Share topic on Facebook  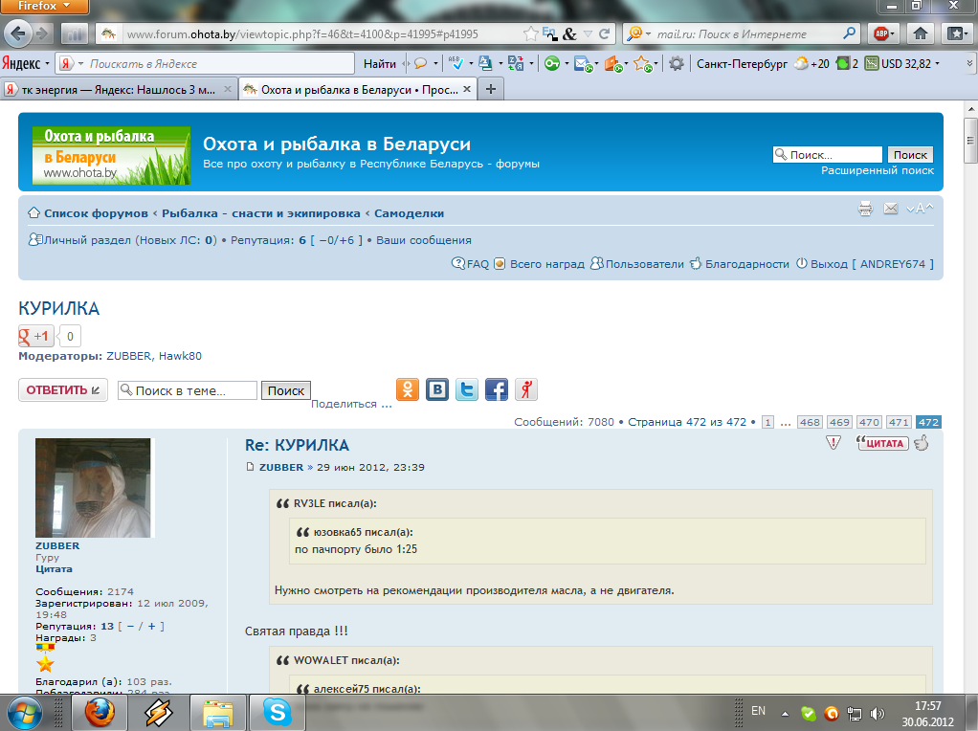coord(496,389)
